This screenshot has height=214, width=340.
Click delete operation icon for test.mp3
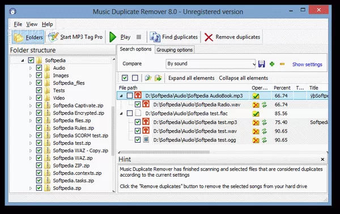point(256,122)
